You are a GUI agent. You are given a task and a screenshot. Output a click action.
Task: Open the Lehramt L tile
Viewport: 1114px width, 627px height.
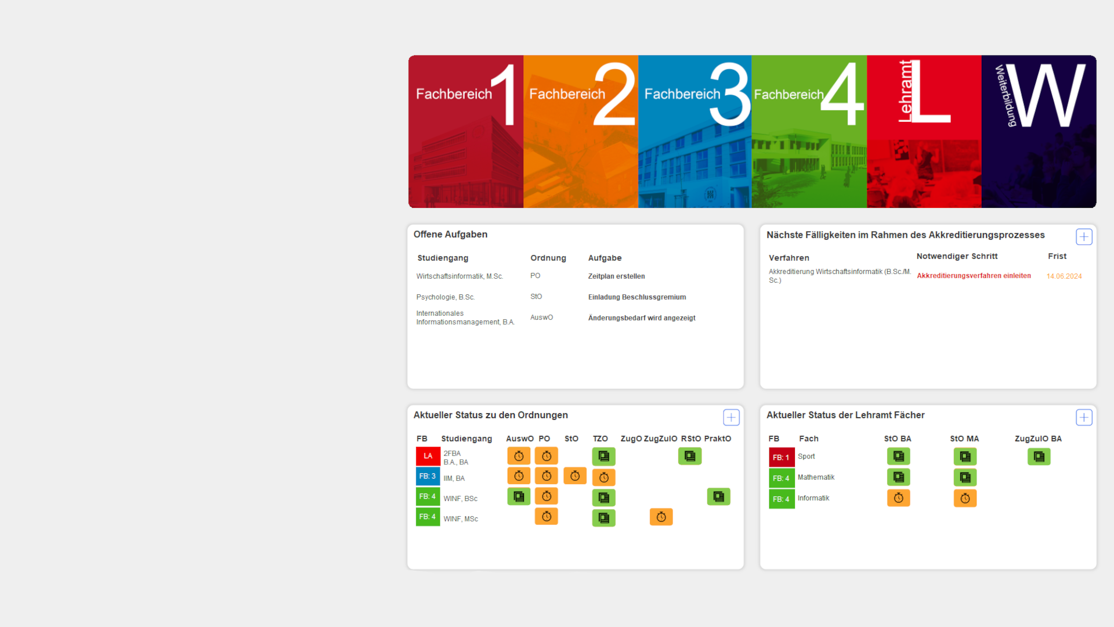click(x=924, y=132)
